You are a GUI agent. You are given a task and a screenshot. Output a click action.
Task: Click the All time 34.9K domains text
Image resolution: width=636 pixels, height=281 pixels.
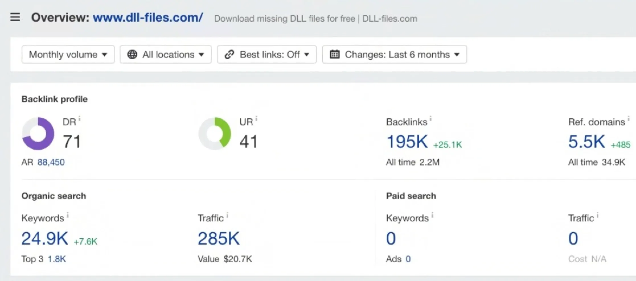coord(597,162)
